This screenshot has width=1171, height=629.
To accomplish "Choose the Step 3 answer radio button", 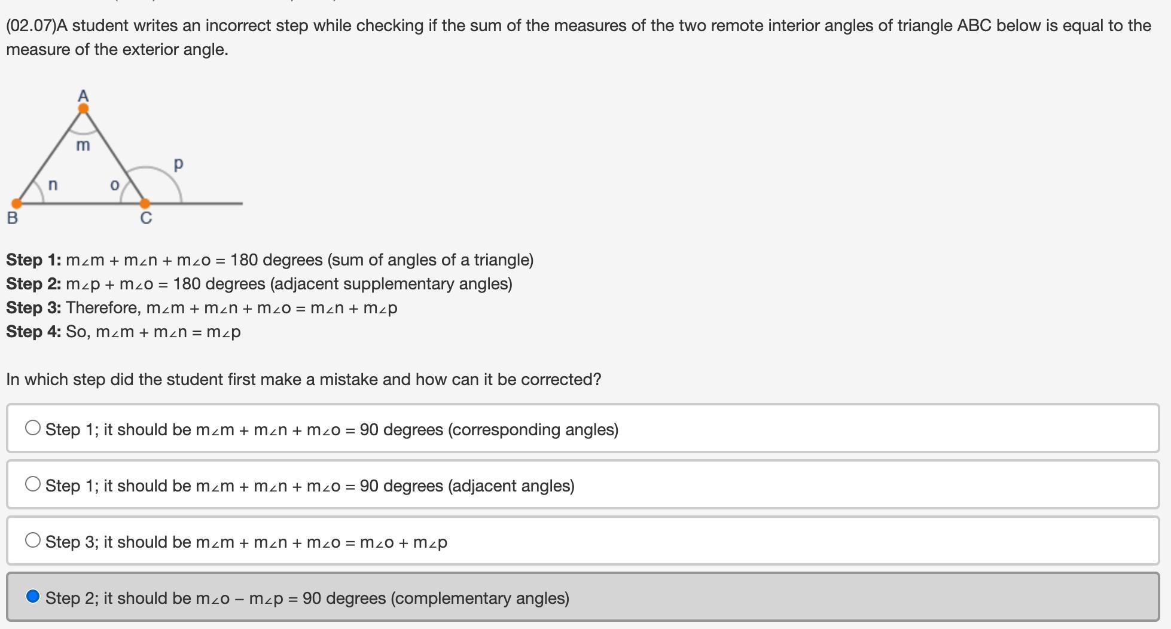I will click(33, 541).
